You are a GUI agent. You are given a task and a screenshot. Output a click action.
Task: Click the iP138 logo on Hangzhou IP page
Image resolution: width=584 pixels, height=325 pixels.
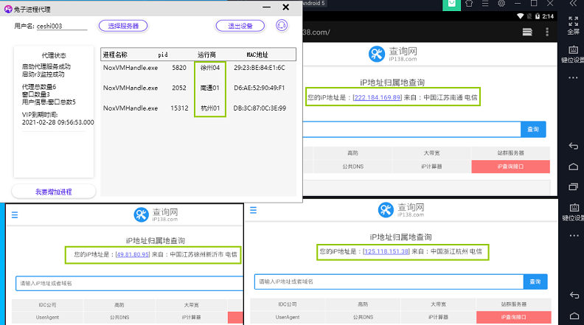coord(400,210)
